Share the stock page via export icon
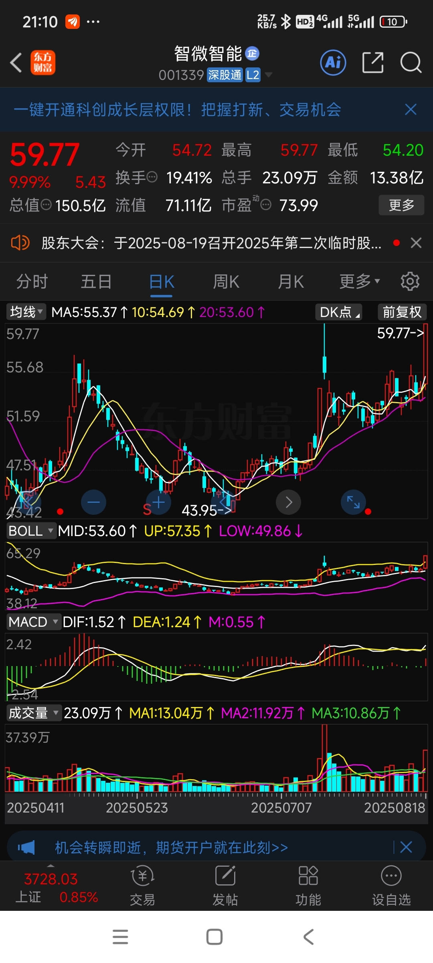The width and height of the screenshot is (433, 963). (373, 63)
